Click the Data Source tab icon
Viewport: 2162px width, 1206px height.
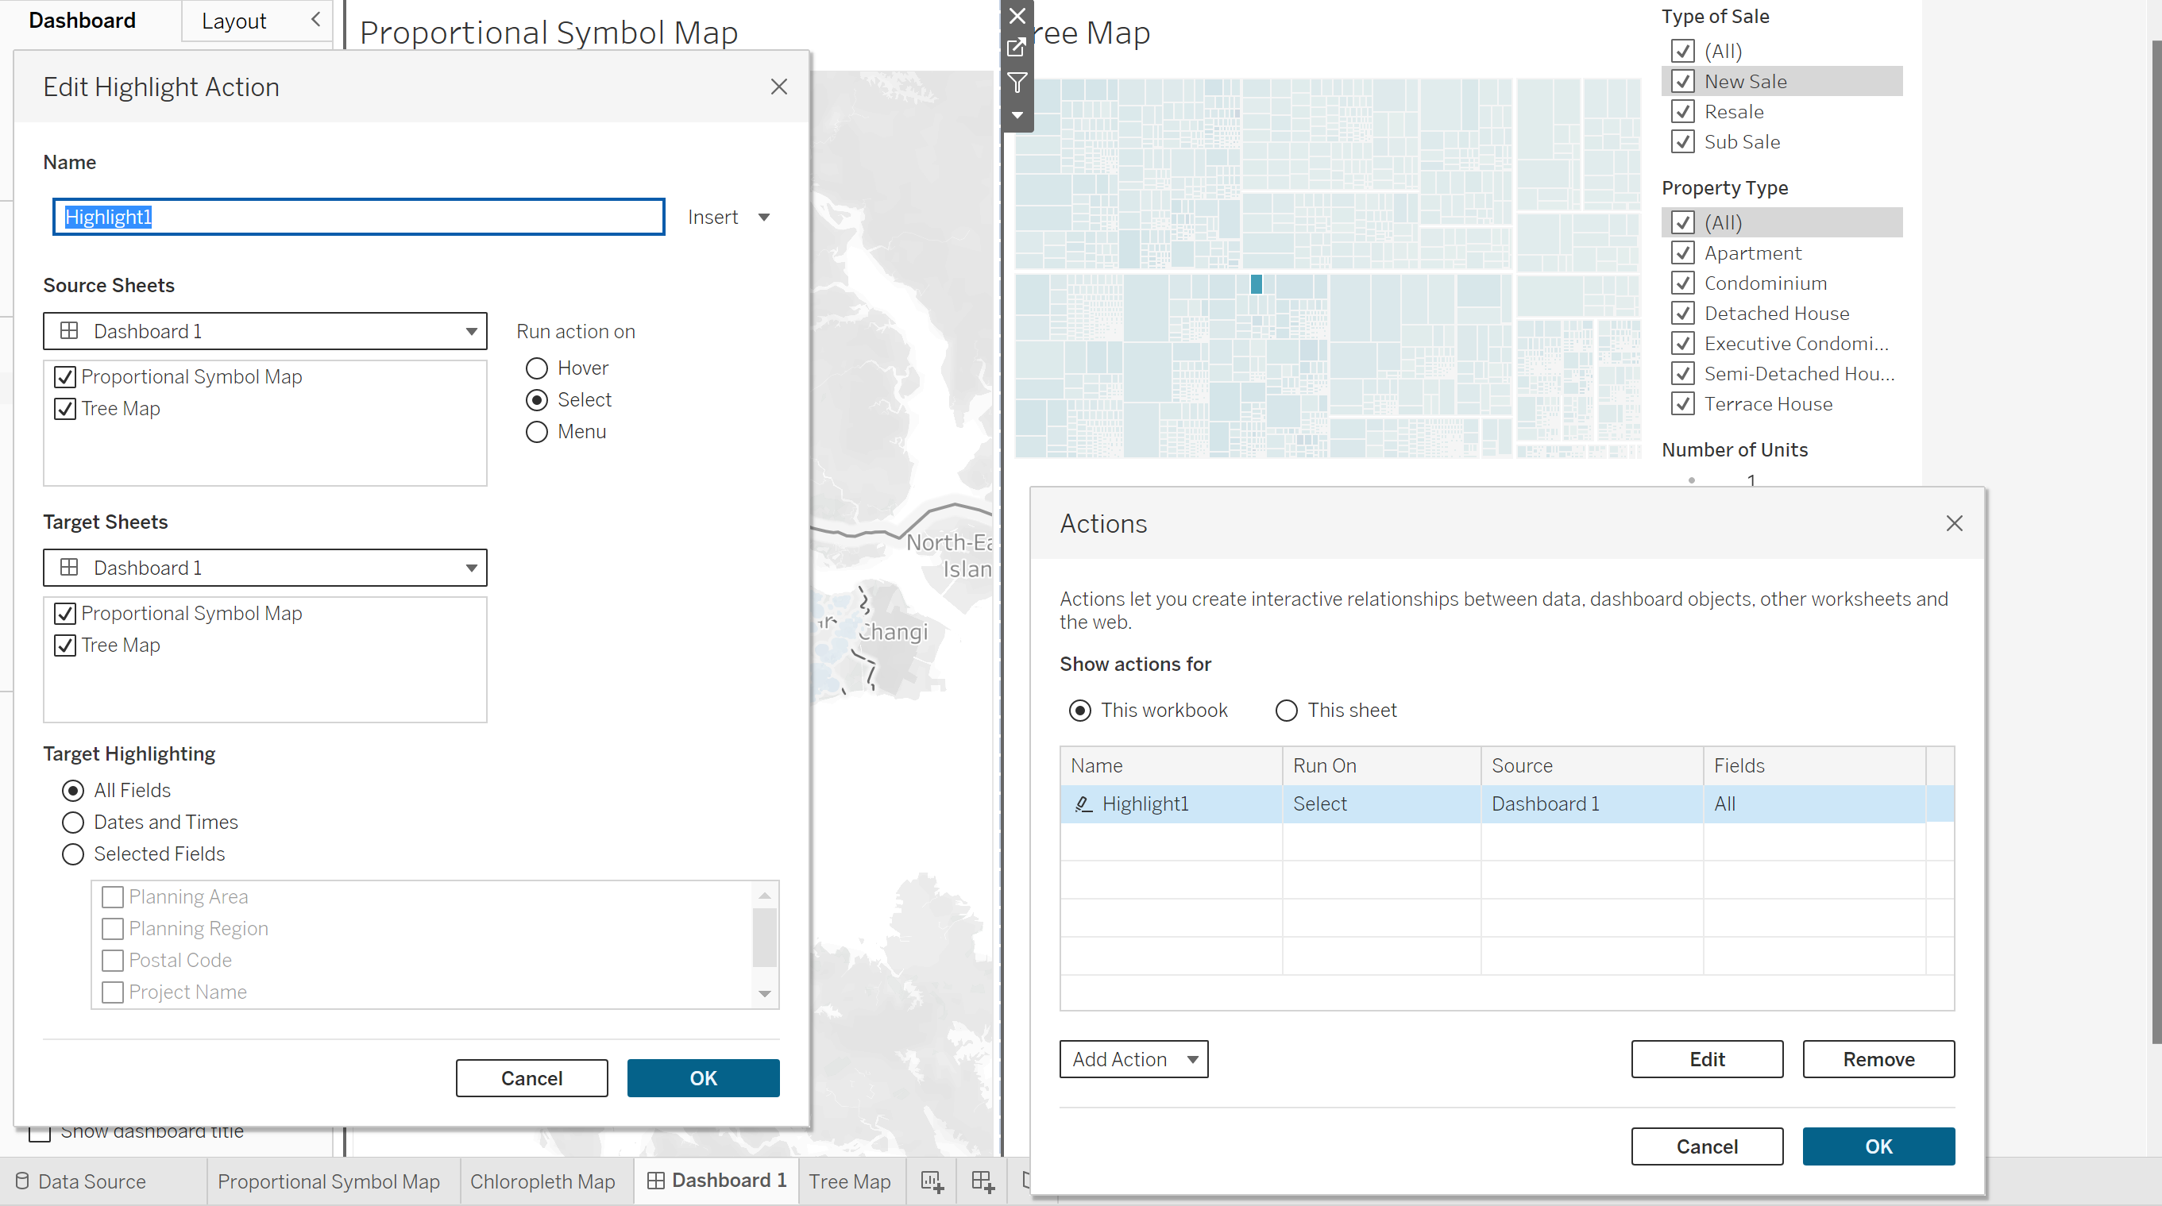pyautogui.click(x=23, y=1181)
